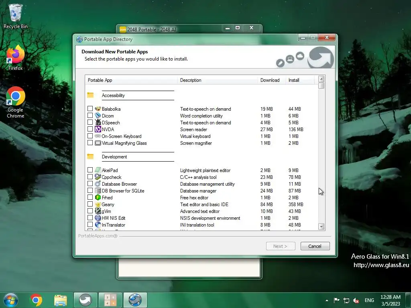Select the Firefox desktop shortcut
The width and height of the screenshot is (411, 308).
(x=16, y=58)
